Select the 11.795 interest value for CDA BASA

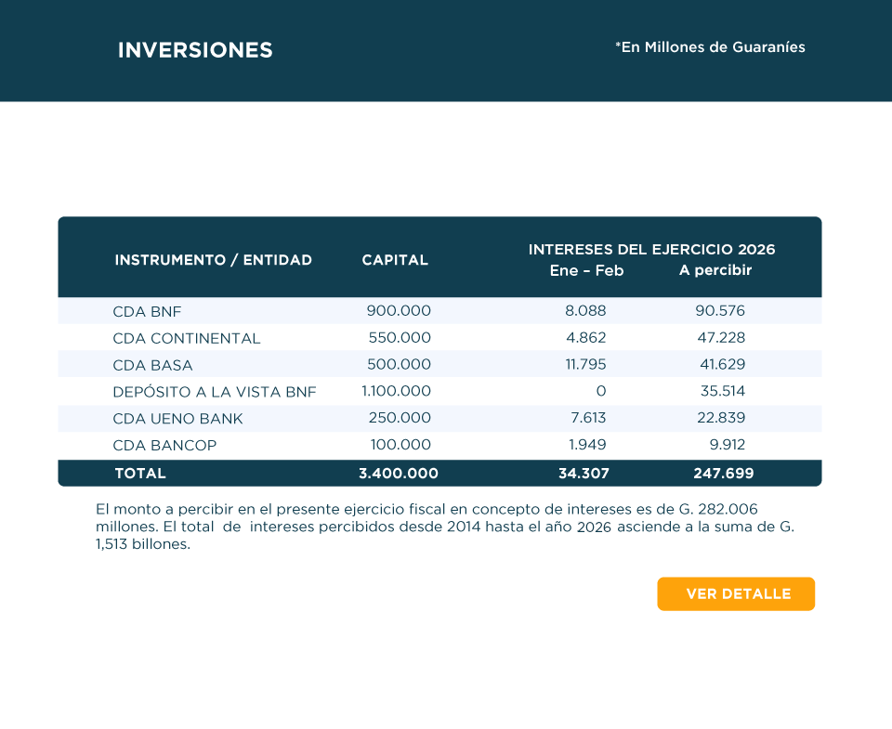[x=585, y=365]
